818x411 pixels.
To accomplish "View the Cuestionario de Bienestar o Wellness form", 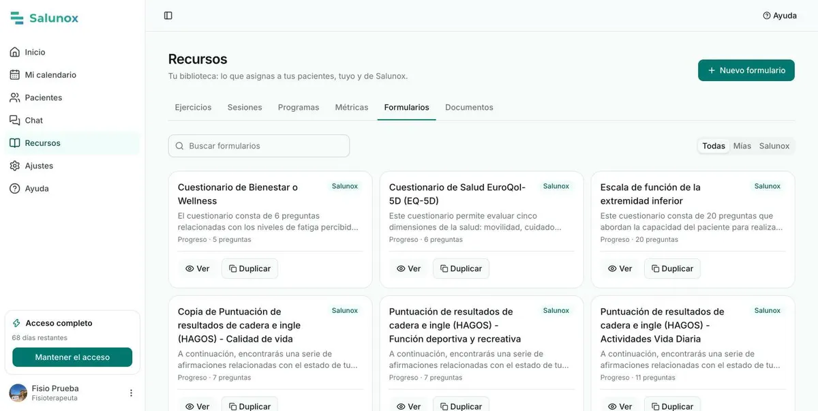I will point(196,269).
